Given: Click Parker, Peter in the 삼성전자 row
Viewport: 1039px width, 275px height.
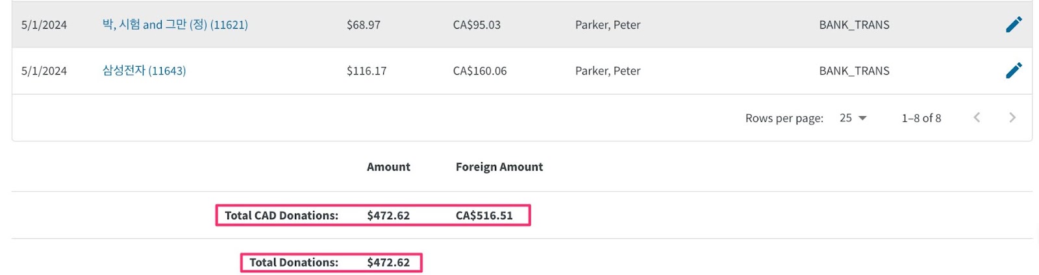Looking at the screenshot, I should pos(608,71).
